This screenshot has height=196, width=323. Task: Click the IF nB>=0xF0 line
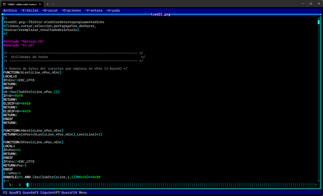point(13,96)
